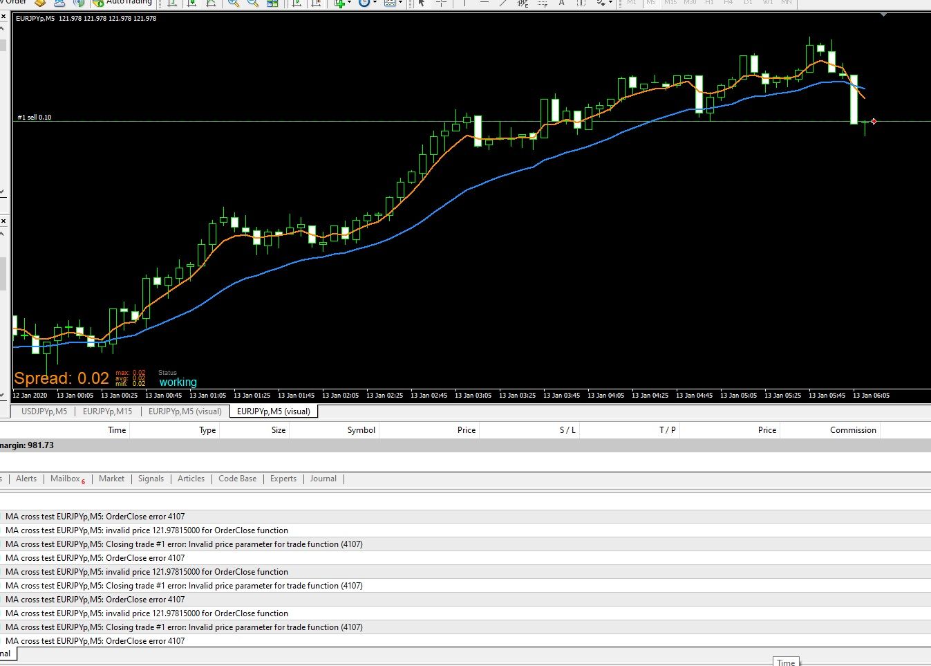
Task: Click the '13 Jan 06:05' time axis label
Action: (x=871, y=396)
